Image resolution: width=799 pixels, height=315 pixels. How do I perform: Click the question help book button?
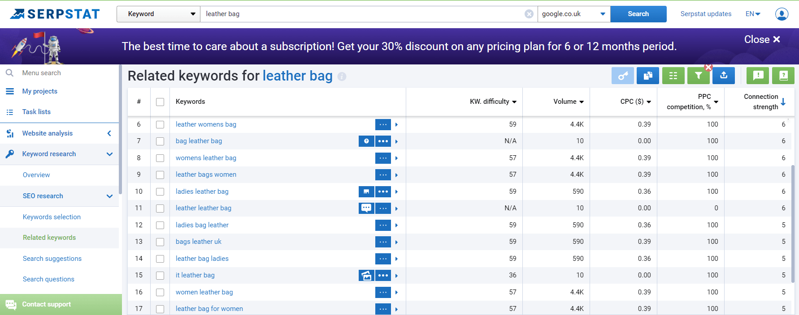783,76
